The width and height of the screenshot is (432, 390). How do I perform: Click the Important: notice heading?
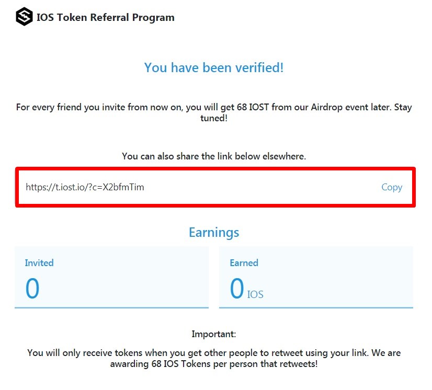point(214,334)
